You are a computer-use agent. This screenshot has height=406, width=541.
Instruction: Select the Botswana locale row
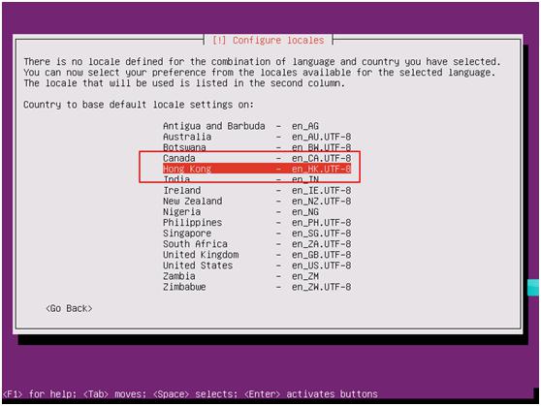pos(257,147)
